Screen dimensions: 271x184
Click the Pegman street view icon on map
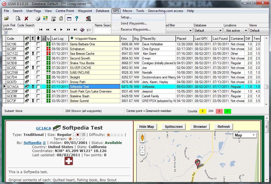[142, 137]
